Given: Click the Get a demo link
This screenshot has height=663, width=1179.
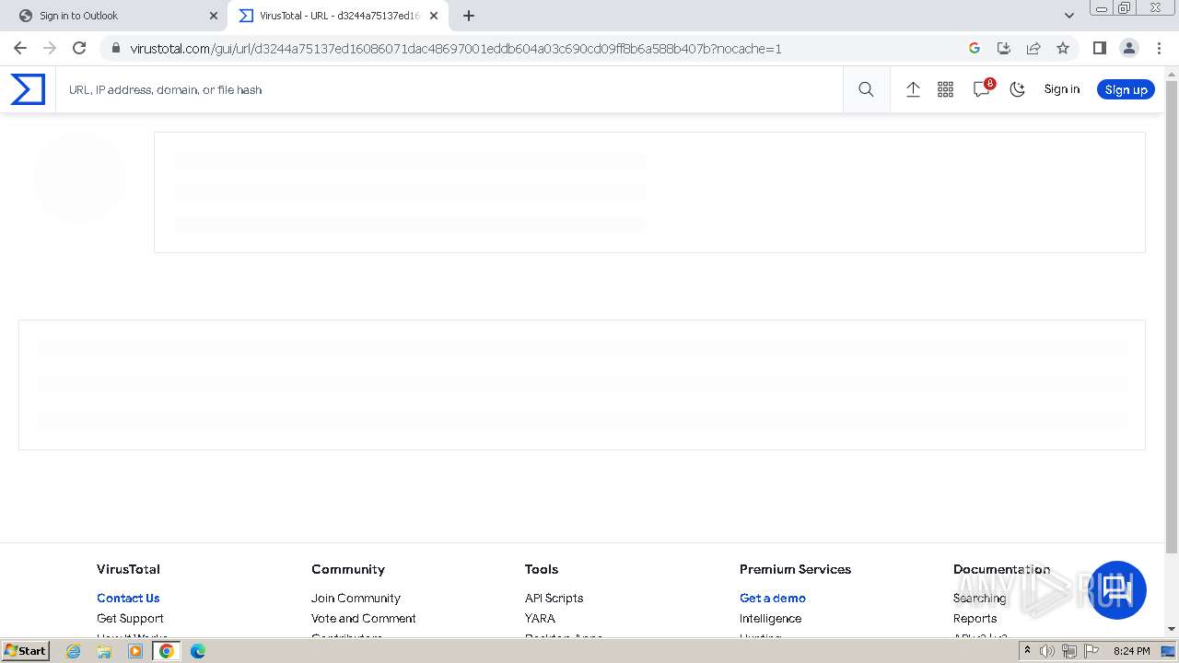Looking at the screenshot, I should point(773,598).
